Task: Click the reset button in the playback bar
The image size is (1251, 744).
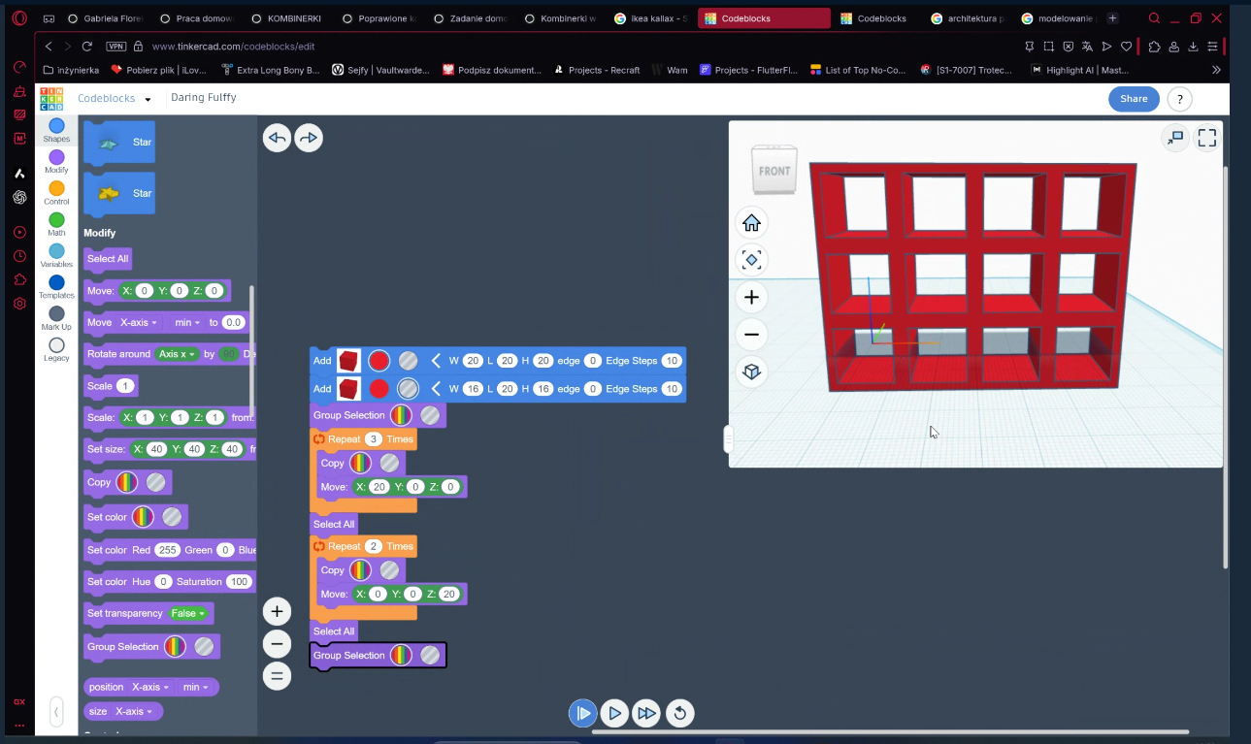Action: pos(679,714)
